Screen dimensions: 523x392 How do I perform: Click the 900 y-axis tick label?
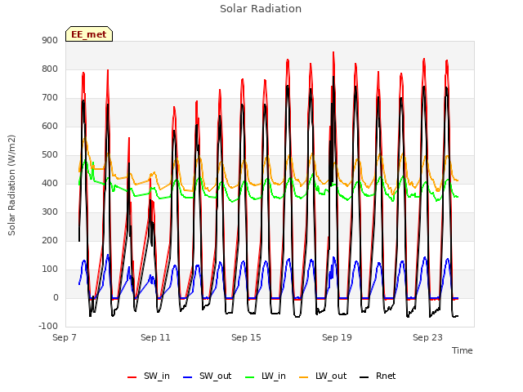[50, 40]
